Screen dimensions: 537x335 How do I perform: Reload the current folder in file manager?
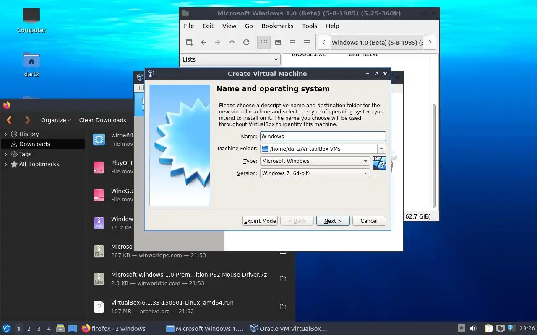(x=246, y=42)
